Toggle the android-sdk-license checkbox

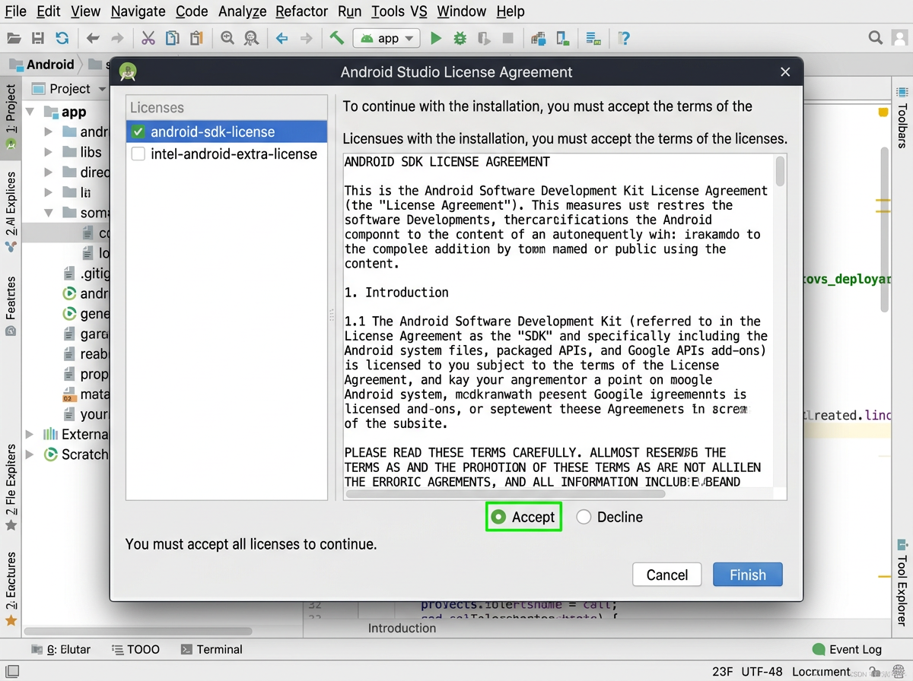tap(138, 131)
